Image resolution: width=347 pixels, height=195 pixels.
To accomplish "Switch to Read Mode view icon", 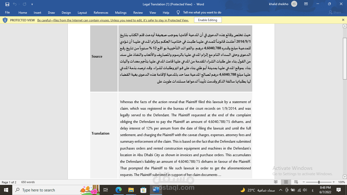I will 276,182.
